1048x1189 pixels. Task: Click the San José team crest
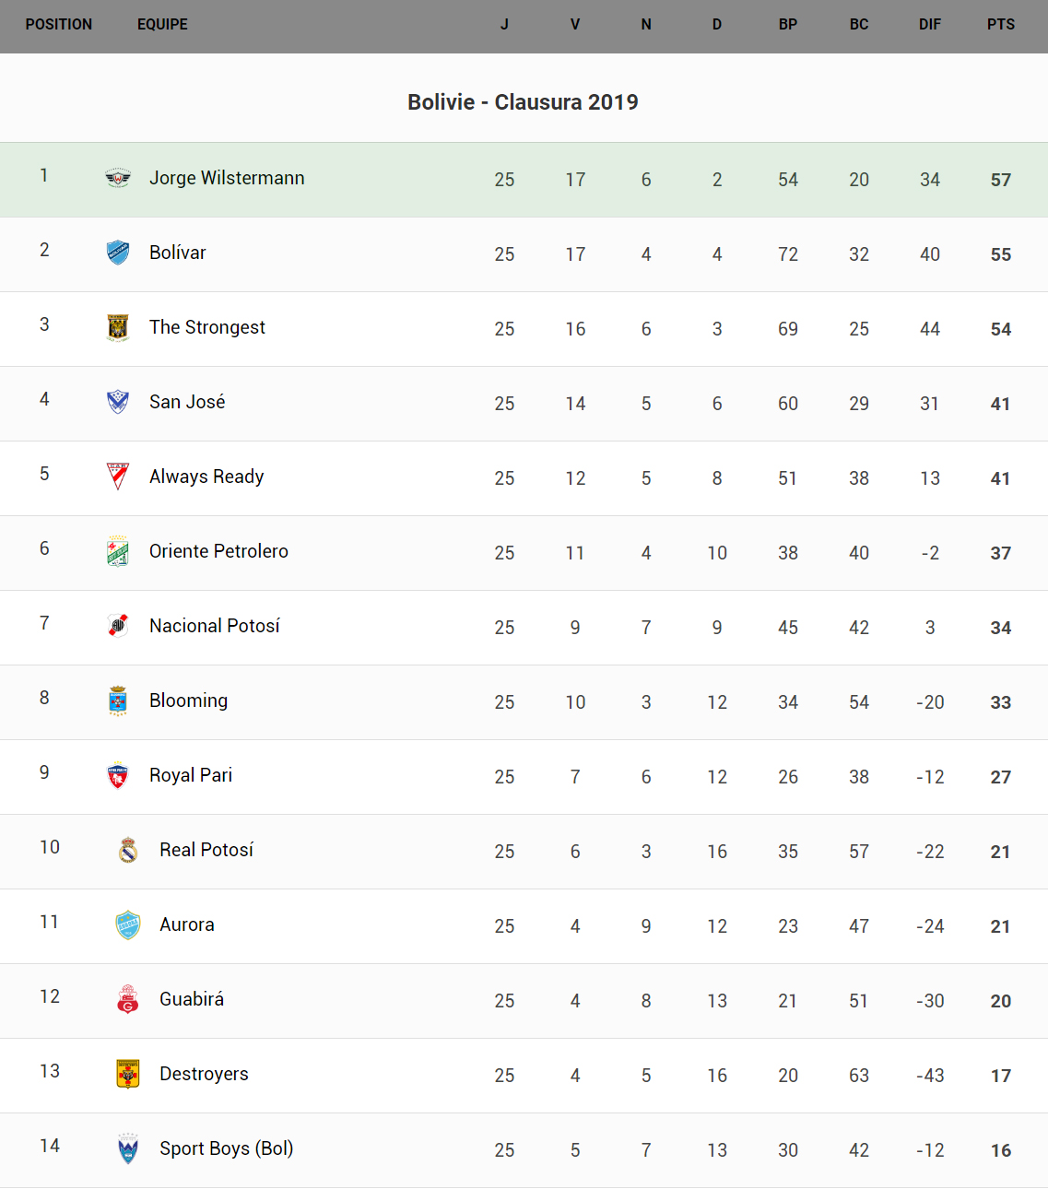click(118, 402)
